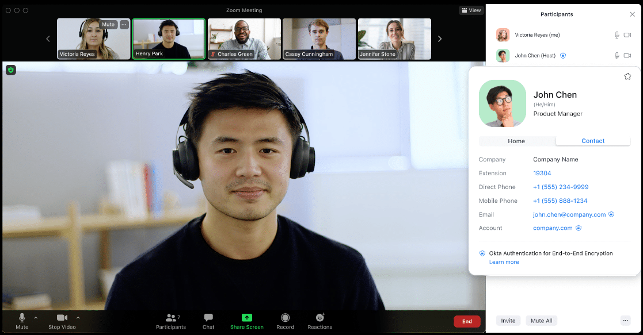Switch to the Home tab
The width and height of the screenshot is (643, 335).
(516, 141)
